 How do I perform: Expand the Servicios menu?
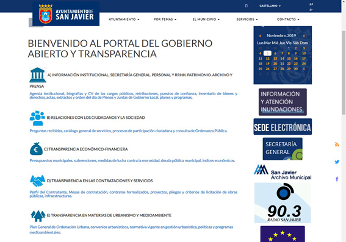tap(247, 20)
